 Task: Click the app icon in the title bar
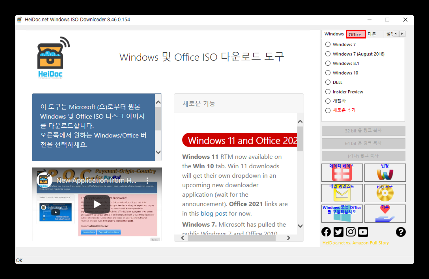point(20,20)
